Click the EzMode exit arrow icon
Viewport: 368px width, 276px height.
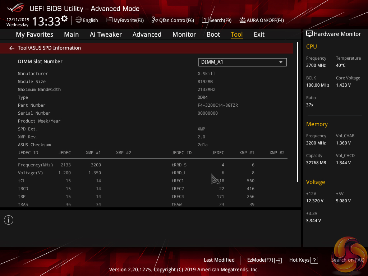pyautogui.click(x=279, y=260)
